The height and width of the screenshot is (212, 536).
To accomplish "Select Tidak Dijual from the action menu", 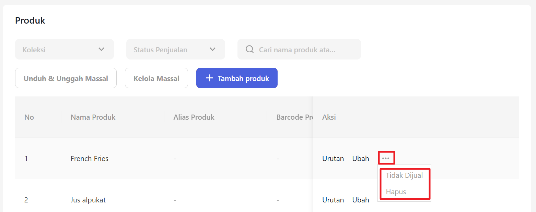I will pos(404,175).
